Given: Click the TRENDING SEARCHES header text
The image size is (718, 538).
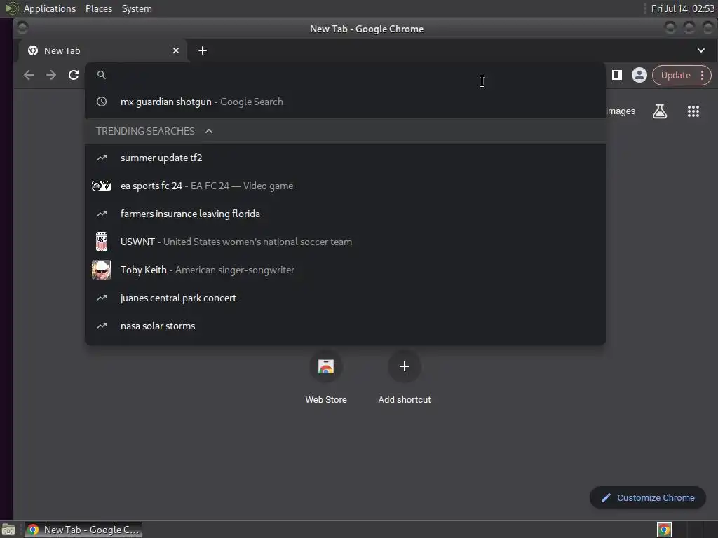Looking at the screenshot, I should 145,131.
